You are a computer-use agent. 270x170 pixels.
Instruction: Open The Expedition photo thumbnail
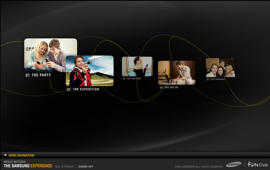(90, 71)
